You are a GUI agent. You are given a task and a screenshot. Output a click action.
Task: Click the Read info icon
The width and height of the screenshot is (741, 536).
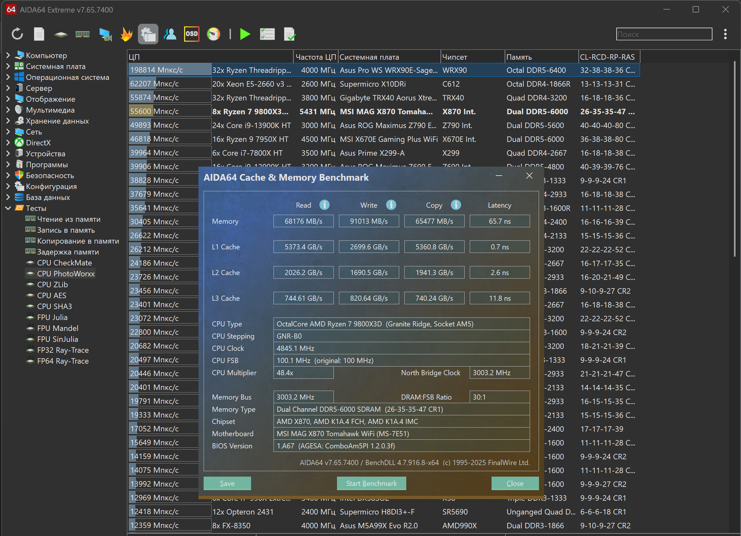[324, 205]
